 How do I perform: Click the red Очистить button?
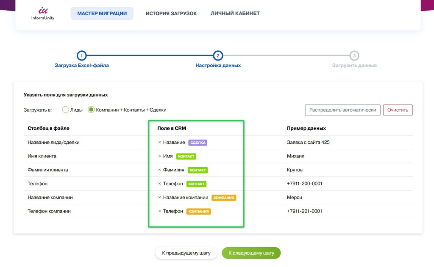[x=398, y=110]
